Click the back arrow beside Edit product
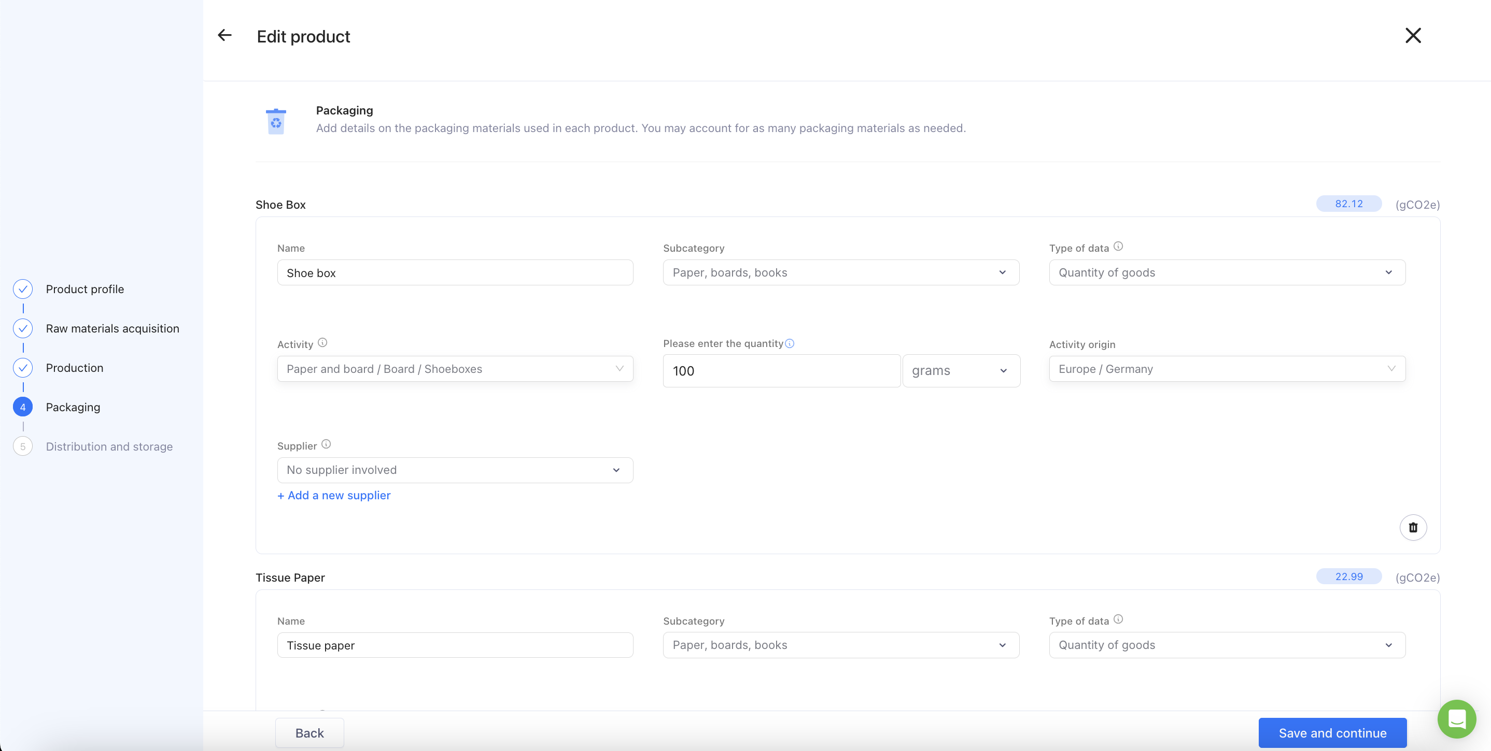The width and height of the screenshot is (1491, 751). pyautogui.click(x=224, y=36)
